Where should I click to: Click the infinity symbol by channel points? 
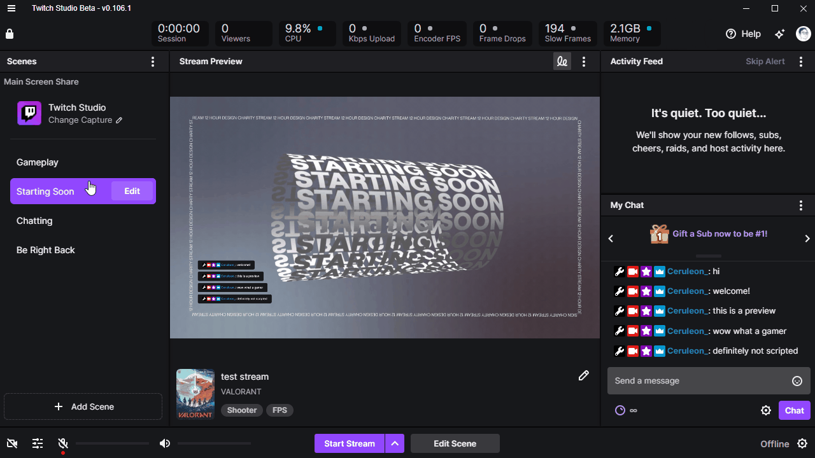(634, 410)
